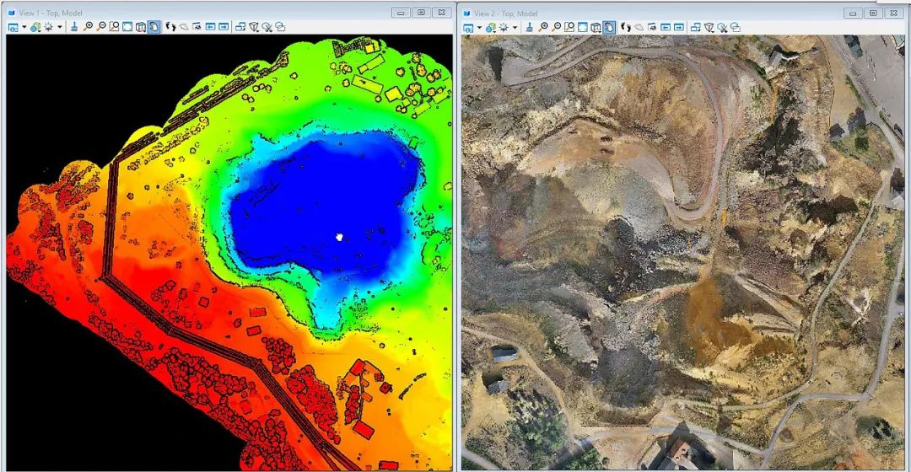
Task: Toggle the active Pan View tool in View 1
Action: point(154,27)
